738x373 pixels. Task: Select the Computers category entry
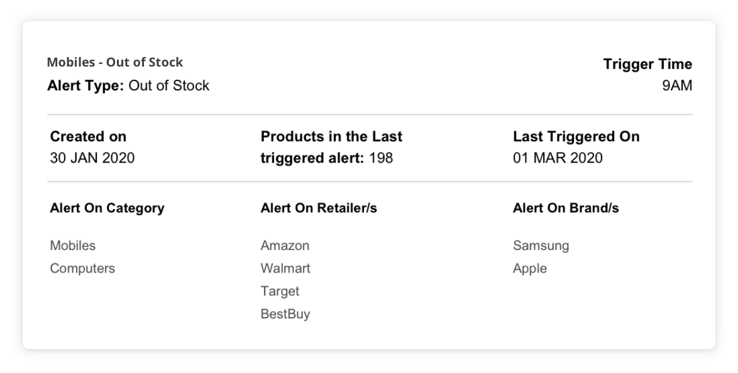coord(82,268)
